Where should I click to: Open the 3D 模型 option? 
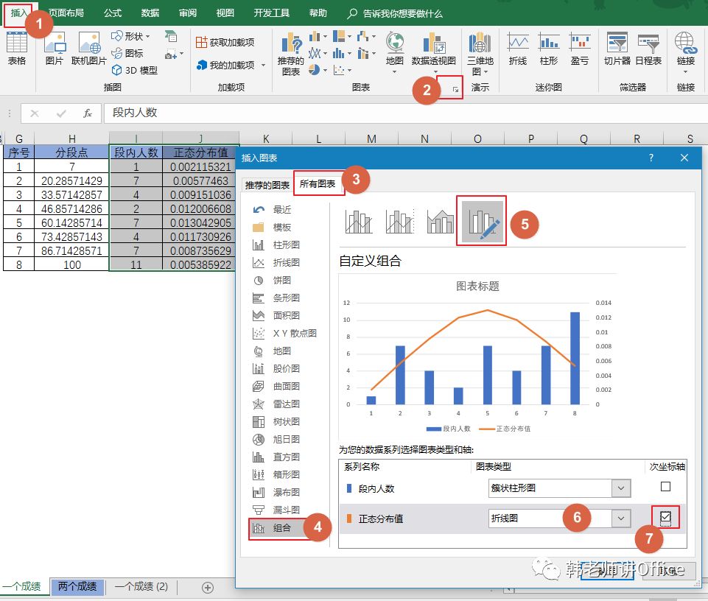coord(135,70)
